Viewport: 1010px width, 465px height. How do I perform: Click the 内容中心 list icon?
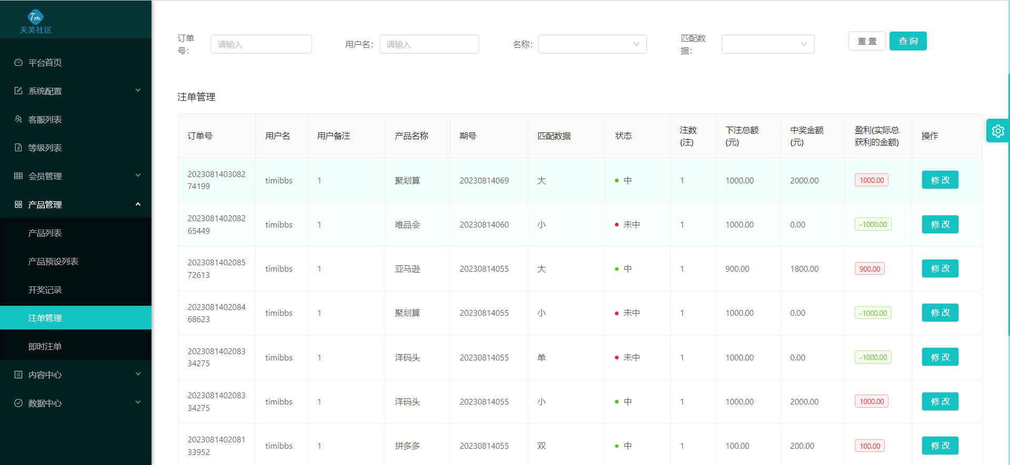pos(18,375)
